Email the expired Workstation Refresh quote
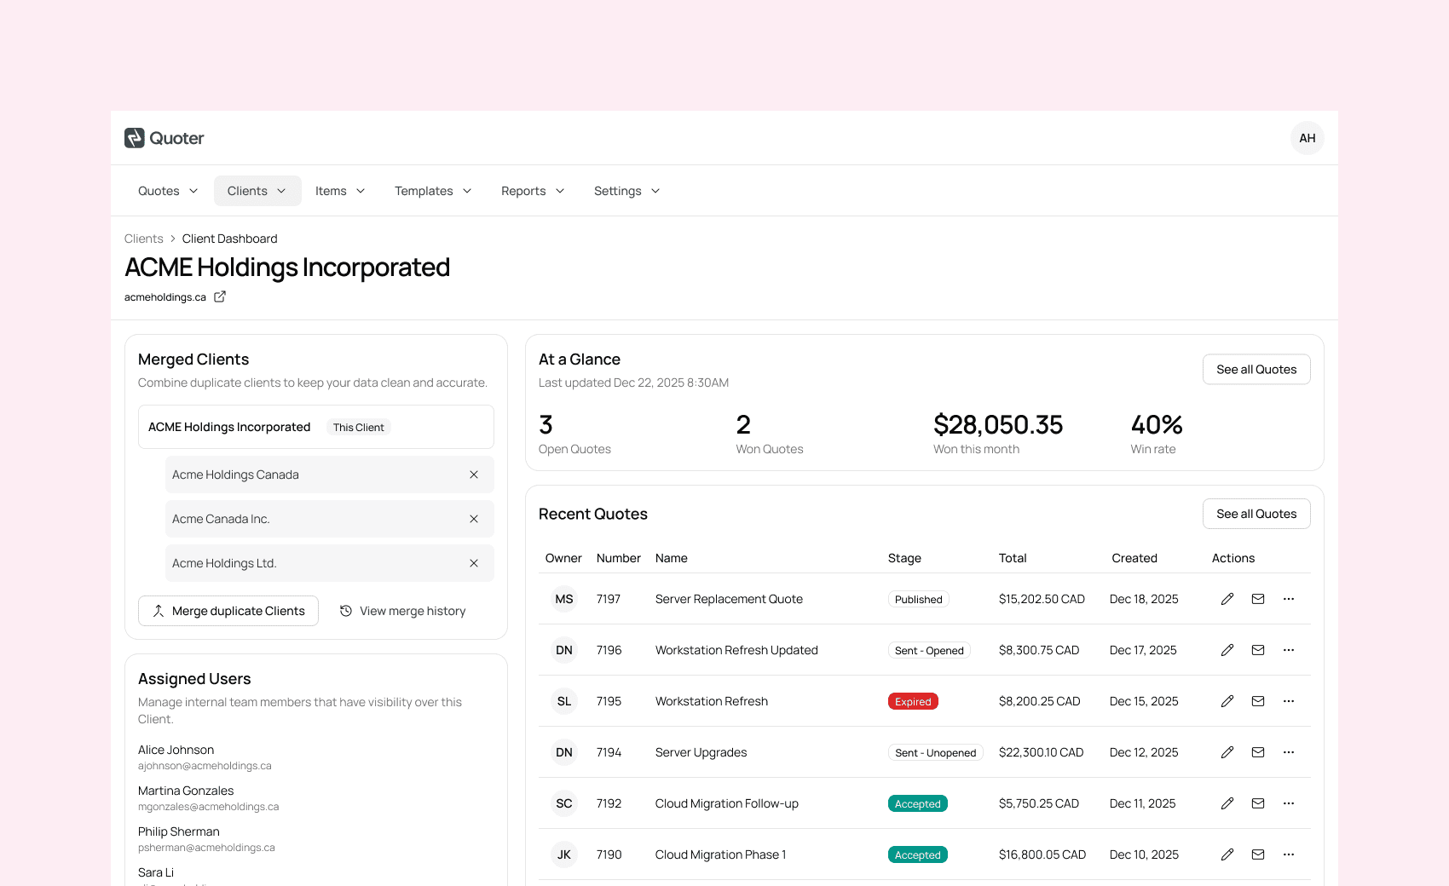The height and width of the screenshot is (886, 1449). click(1258, 701)
